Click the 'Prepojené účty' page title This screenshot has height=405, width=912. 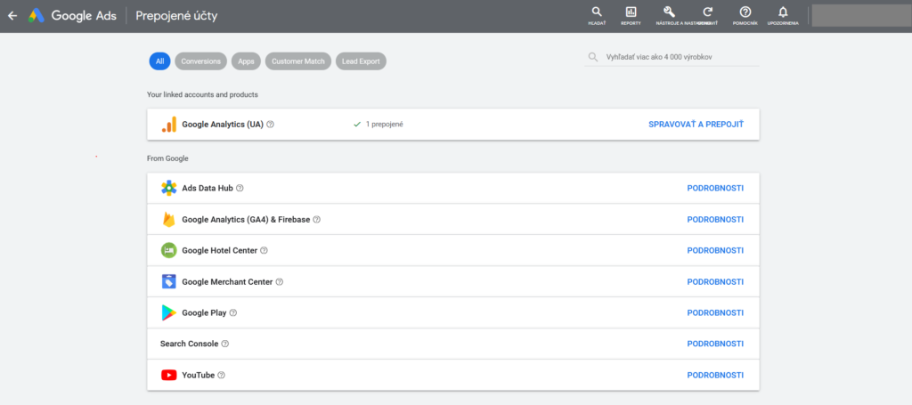[176, 16]
